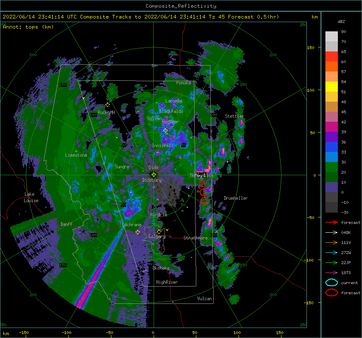Viewport: 362px width, 338px height.
Task: Click the 'Sundre' town label
Action: click(122, 166)
